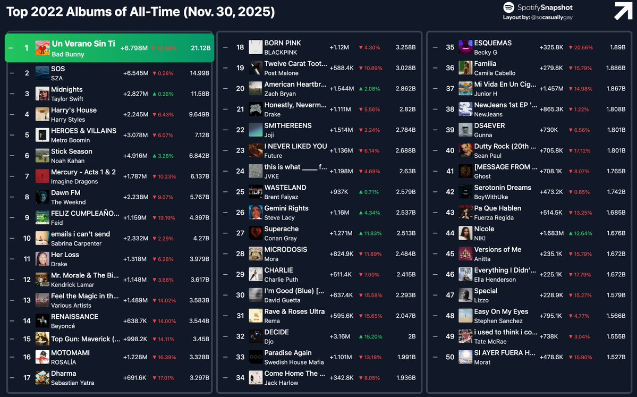Click CHARLIE album title
Viewport: 637px width, 397px height.
click(x=279, y=270)
